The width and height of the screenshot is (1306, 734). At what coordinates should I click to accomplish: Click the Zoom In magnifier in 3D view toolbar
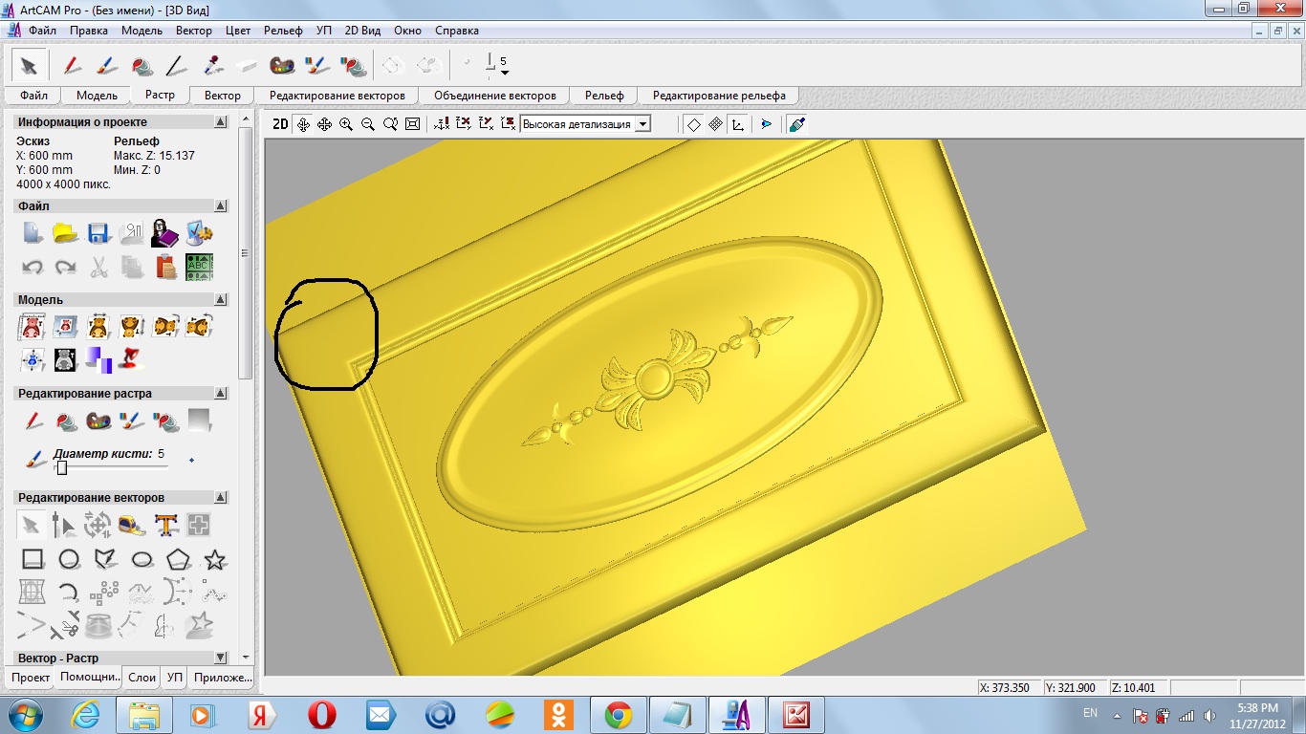point(346,124)
